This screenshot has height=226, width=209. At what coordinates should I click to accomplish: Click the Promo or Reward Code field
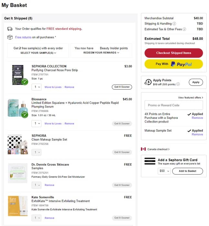(x=173, y=105)
